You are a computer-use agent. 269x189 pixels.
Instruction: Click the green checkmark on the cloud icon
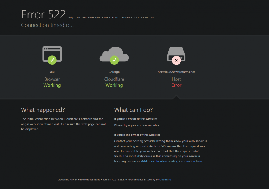(x=114, y=60)
